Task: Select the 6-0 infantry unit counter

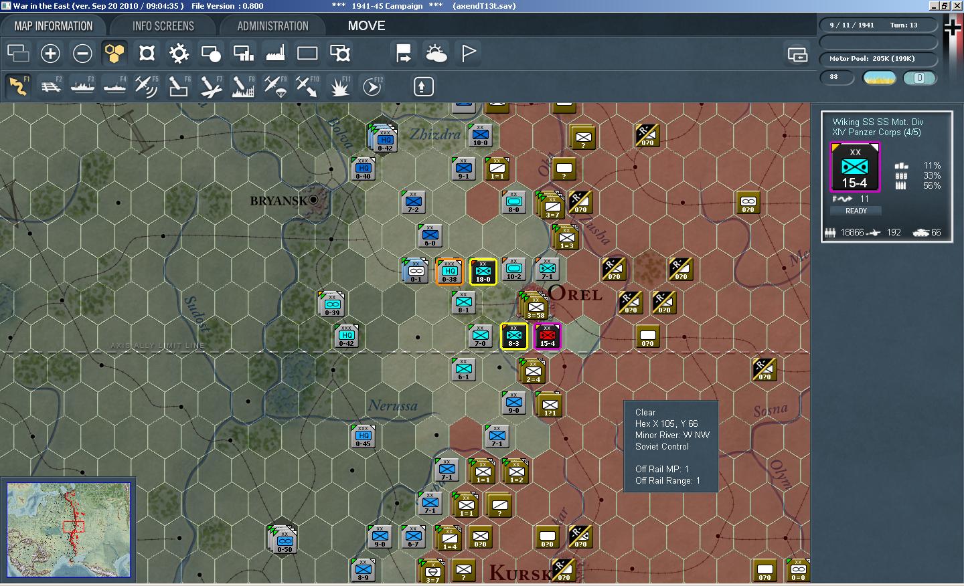Action: pyautogui.click(x=430, y=236)
